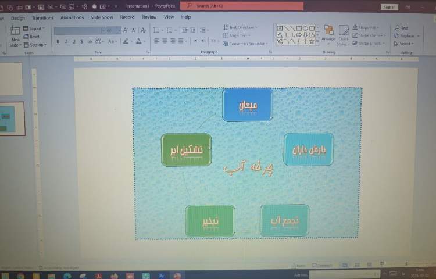Click the Sign in button
The height and width of the screenshot is (279, 436).
[389, 7]
